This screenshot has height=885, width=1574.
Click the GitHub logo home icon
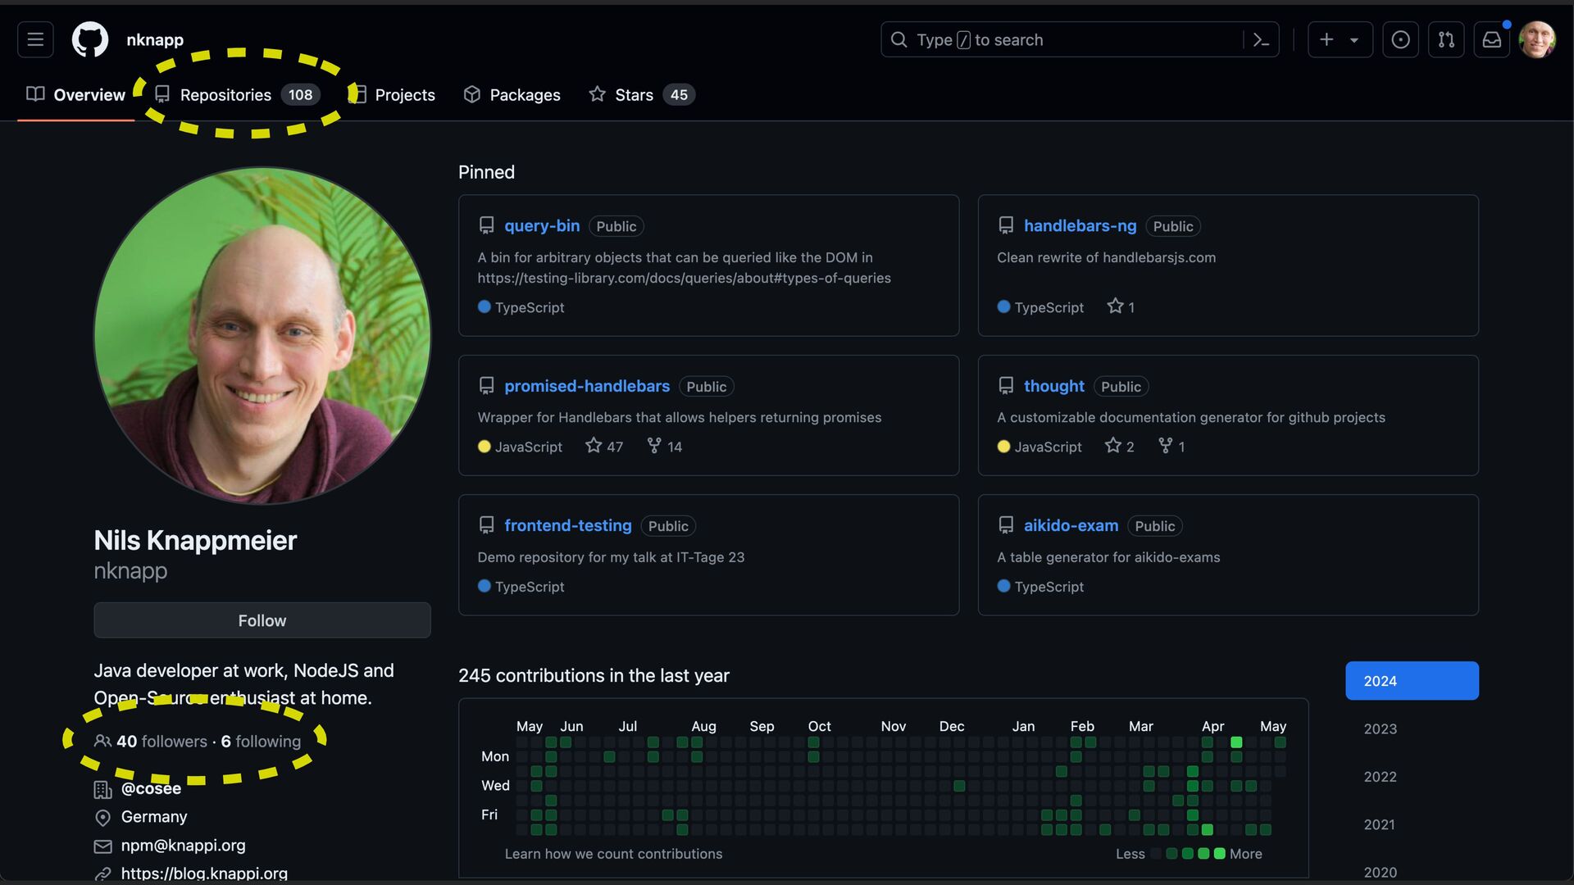90,39
